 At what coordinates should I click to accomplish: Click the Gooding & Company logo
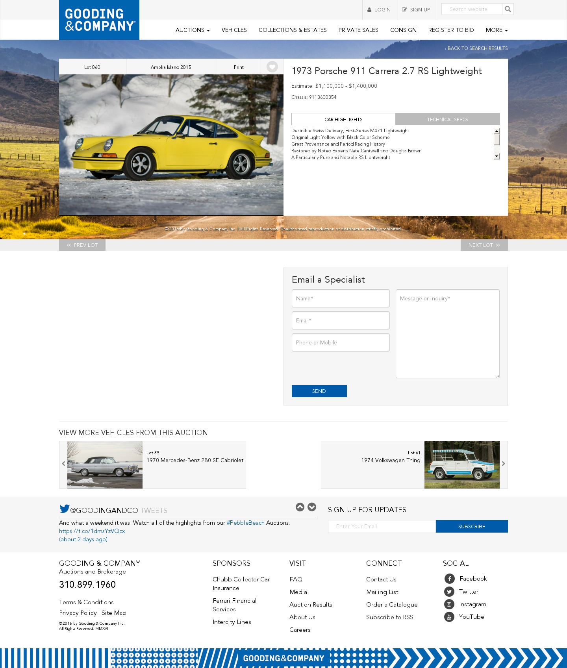click(99, 20)
